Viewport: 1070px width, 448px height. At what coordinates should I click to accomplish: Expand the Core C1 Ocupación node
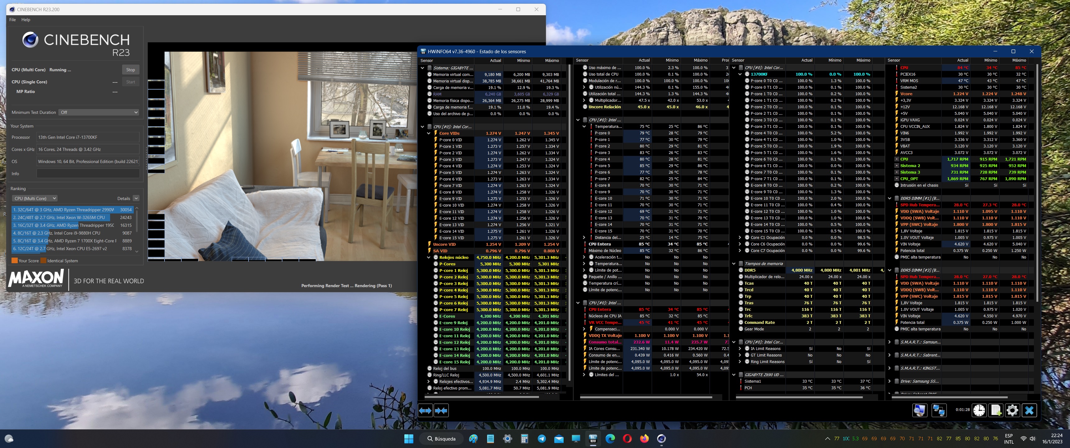point(740,238)
